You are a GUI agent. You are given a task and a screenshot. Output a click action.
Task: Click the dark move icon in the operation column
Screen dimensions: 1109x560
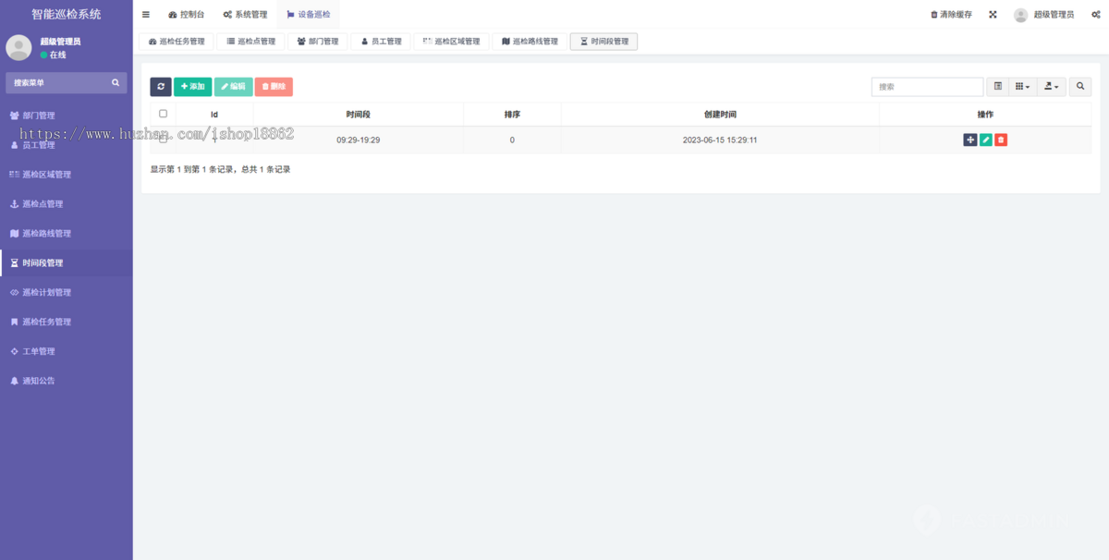[969, 140]
